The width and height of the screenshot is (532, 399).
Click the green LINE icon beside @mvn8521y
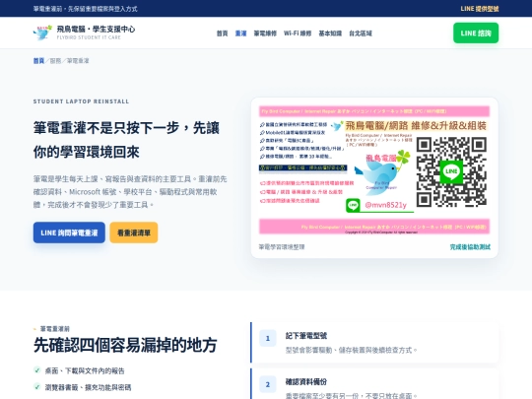pos(353,205)
